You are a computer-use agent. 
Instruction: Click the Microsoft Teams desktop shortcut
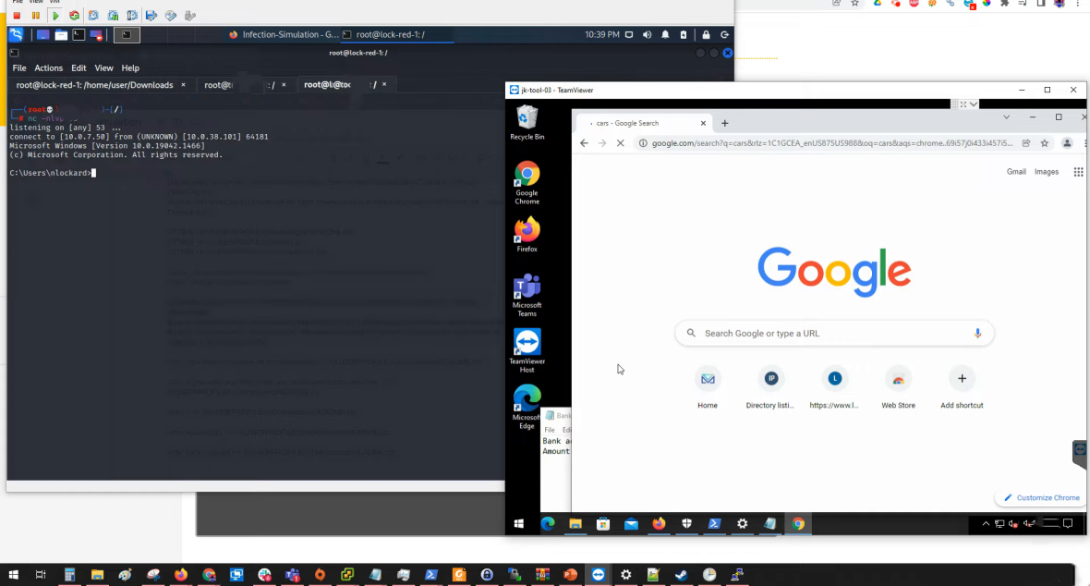pyautogui.click(x=527, y=295)
